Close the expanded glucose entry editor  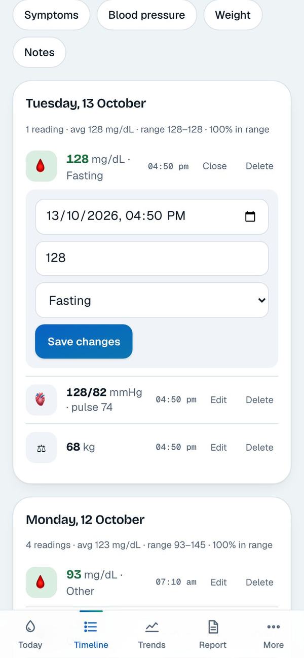click(215, 166)
